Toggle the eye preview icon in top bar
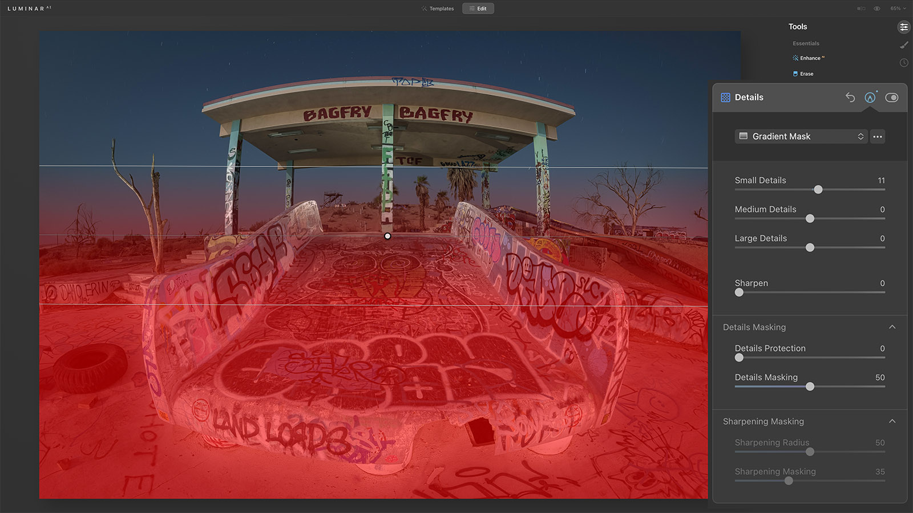The height and width of the screenshot is (513, 913). (877, 9)
